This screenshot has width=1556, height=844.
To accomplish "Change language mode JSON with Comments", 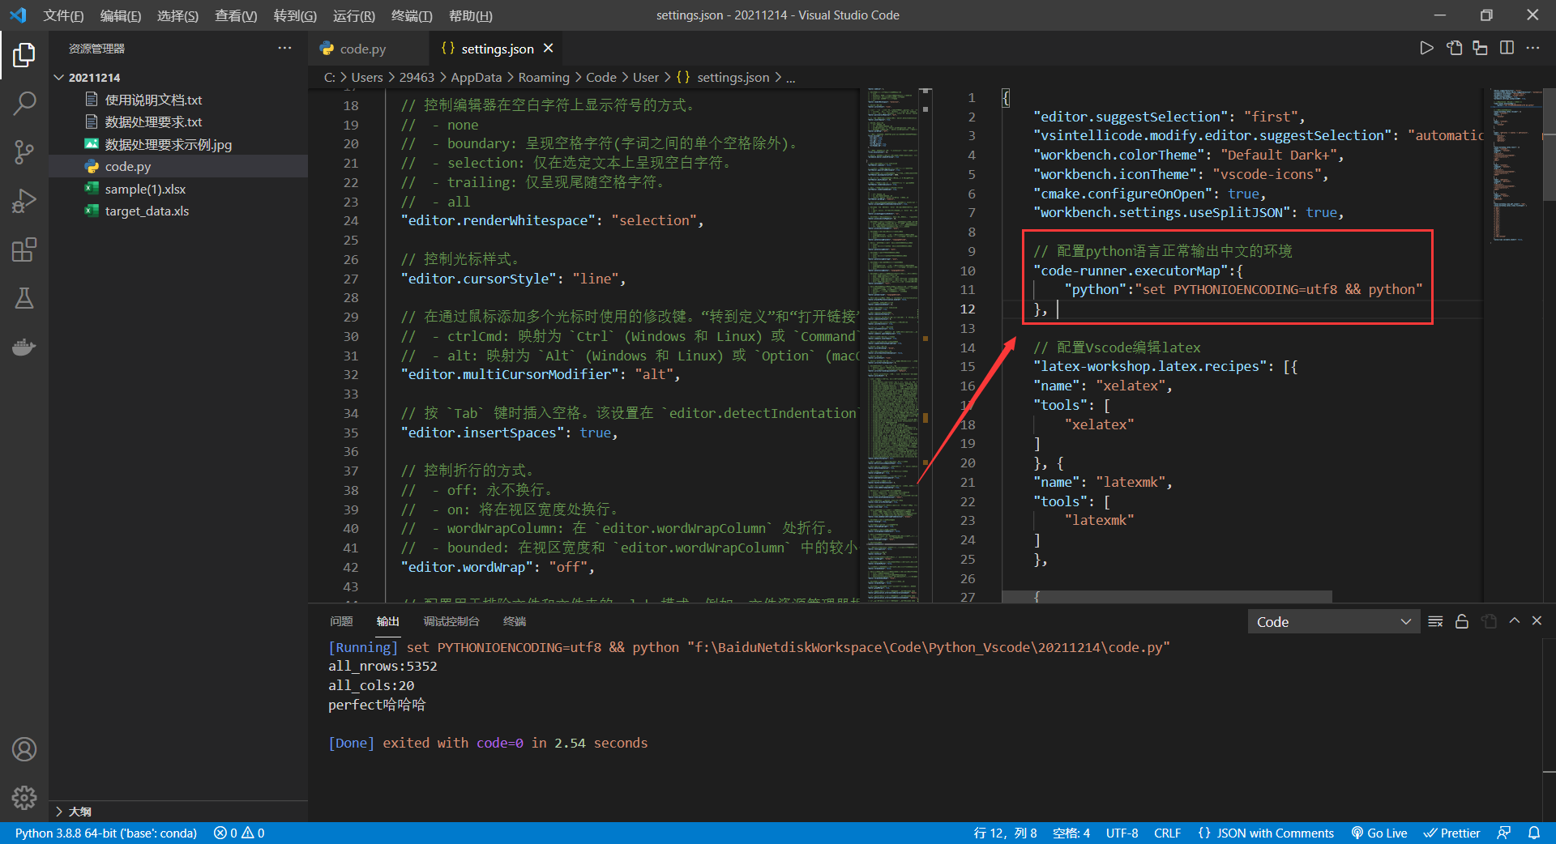I will [1266, 833].
